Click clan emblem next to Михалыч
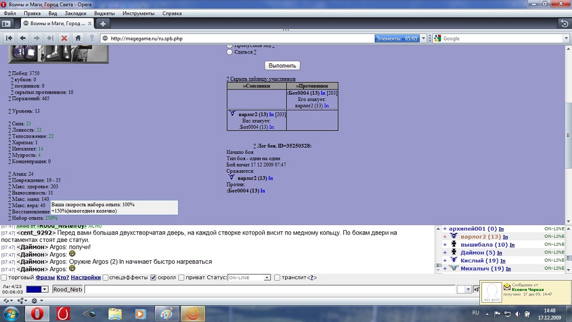The image size is (572, 322). (x=453, y=268)
